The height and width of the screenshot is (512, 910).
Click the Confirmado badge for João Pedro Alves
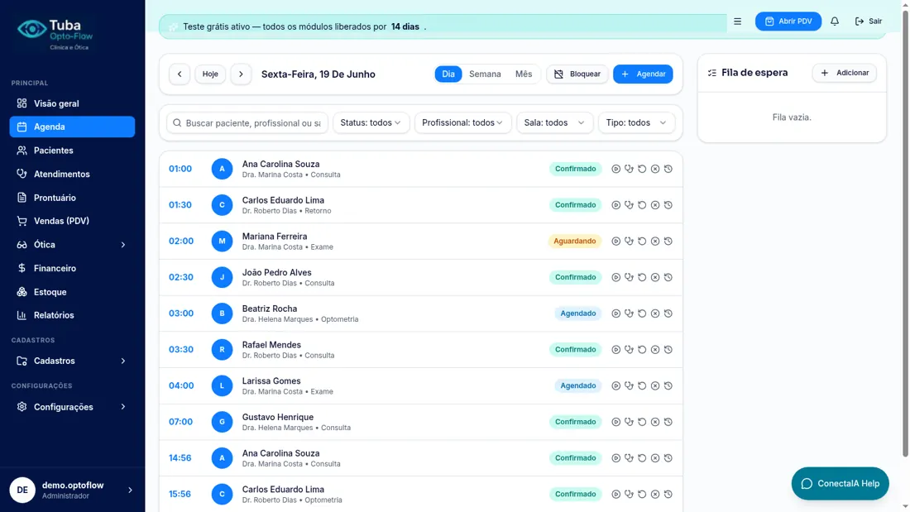click(575, 277)
